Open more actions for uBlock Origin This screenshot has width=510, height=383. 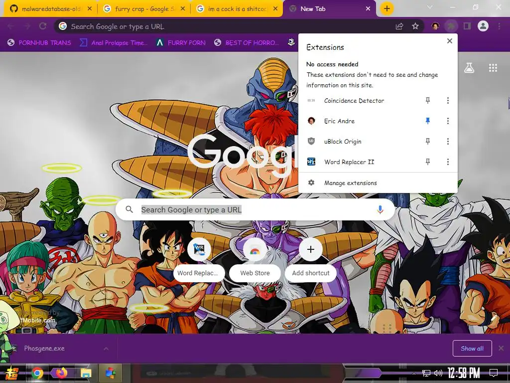[x=448, y=141]
